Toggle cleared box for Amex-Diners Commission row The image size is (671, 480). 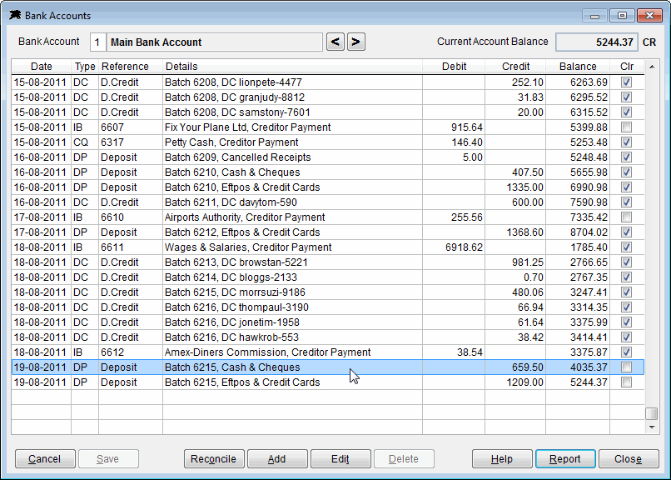coord(627,352)
